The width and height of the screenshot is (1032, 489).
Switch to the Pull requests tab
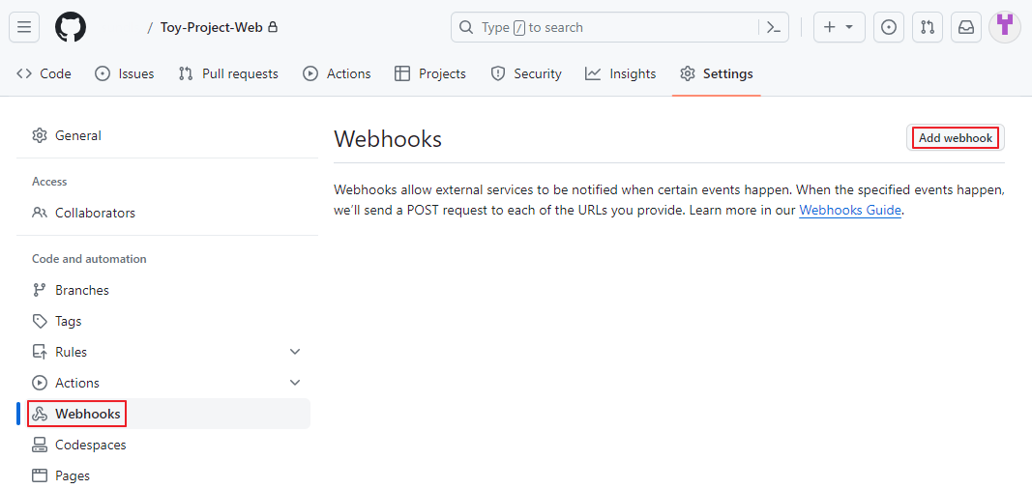[228, 73]
